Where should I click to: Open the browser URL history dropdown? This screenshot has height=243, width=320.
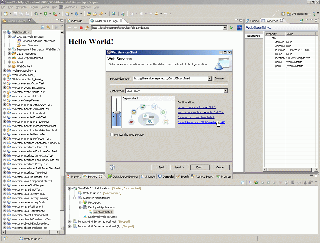click(x=225, y=28)
